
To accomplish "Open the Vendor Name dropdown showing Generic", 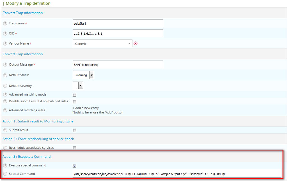I will pyautogui.click(x=102, y=43).
